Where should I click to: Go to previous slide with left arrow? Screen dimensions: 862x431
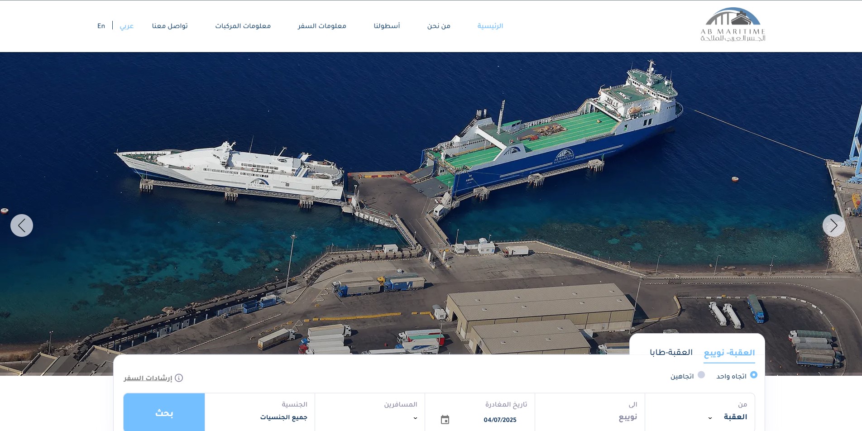click(22, 225)
